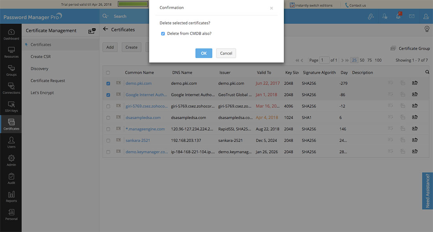Check the *.manageengine.com row checkbox
433x232 pixels.
[108, 129]
